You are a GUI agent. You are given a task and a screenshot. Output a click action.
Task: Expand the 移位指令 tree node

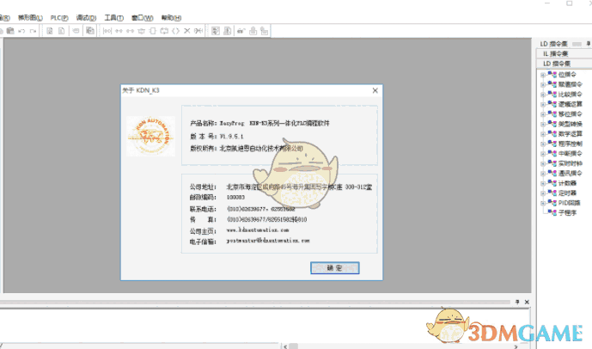(543, 114)
